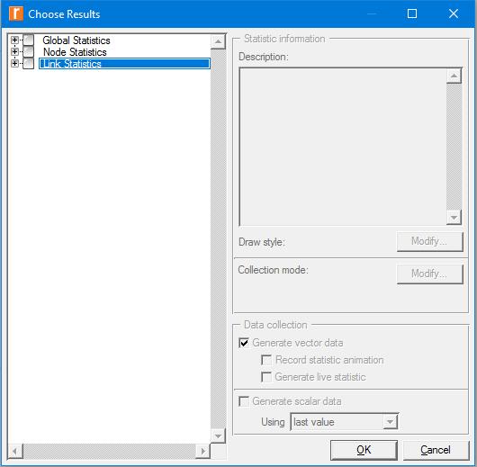
Task: Open the Using last value dropdown
Action: point(390,422)
